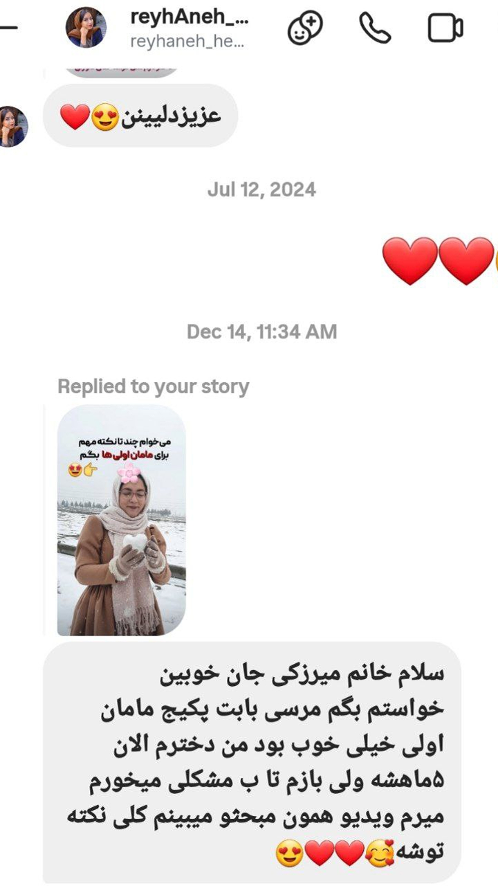Tap the Dec 14, 11:34 AM timestamp
The width and height of the screenshot is (498, 886).
[261, 332]
